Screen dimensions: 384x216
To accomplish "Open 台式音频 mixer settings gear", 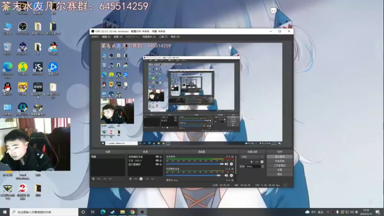I will pos(231,164).
